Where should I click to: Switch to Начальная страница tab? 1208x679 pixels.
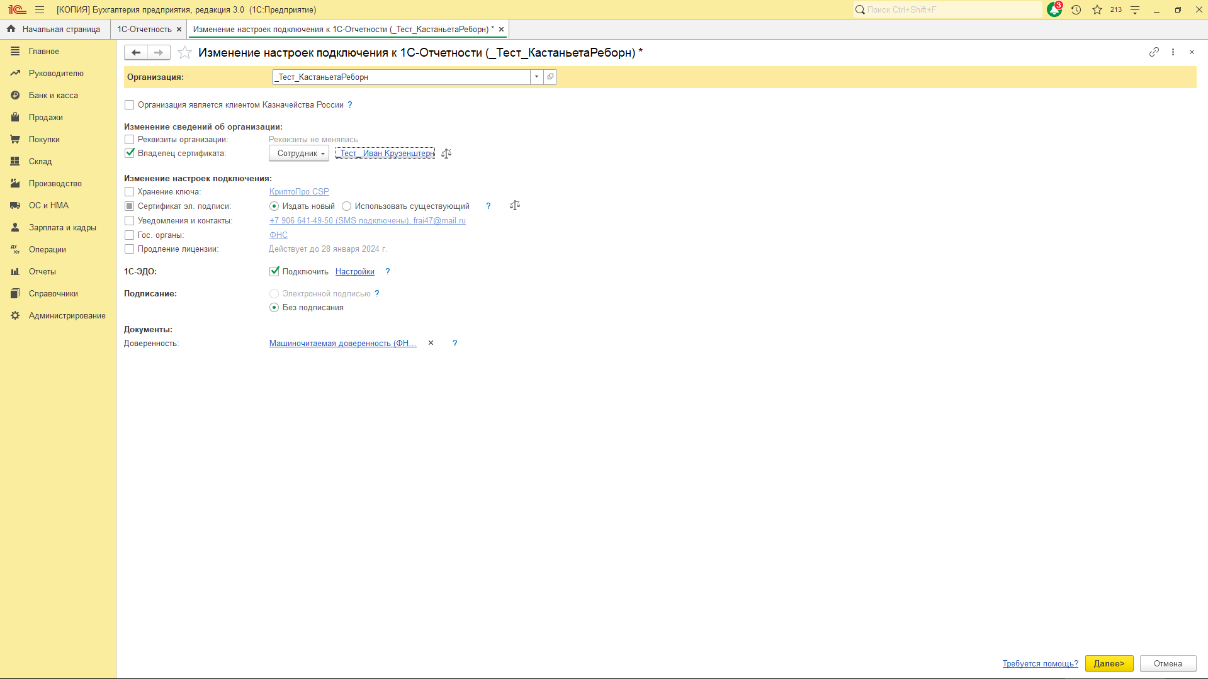coord(55,29)
